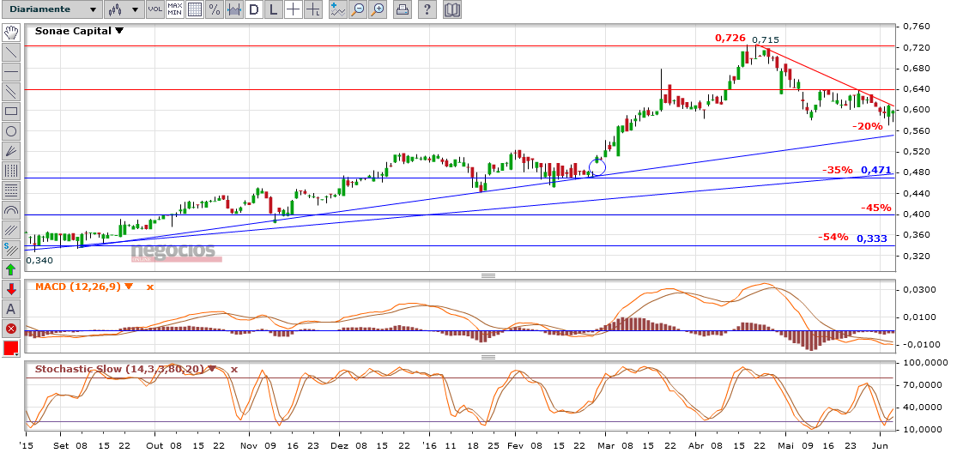Click the print chart icon
Image resolution: width=963 pixels, height=459 pixels.
click(403, 10)
